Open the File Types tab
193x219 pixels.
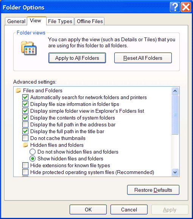pyautogui.click(x=60, y=21)
